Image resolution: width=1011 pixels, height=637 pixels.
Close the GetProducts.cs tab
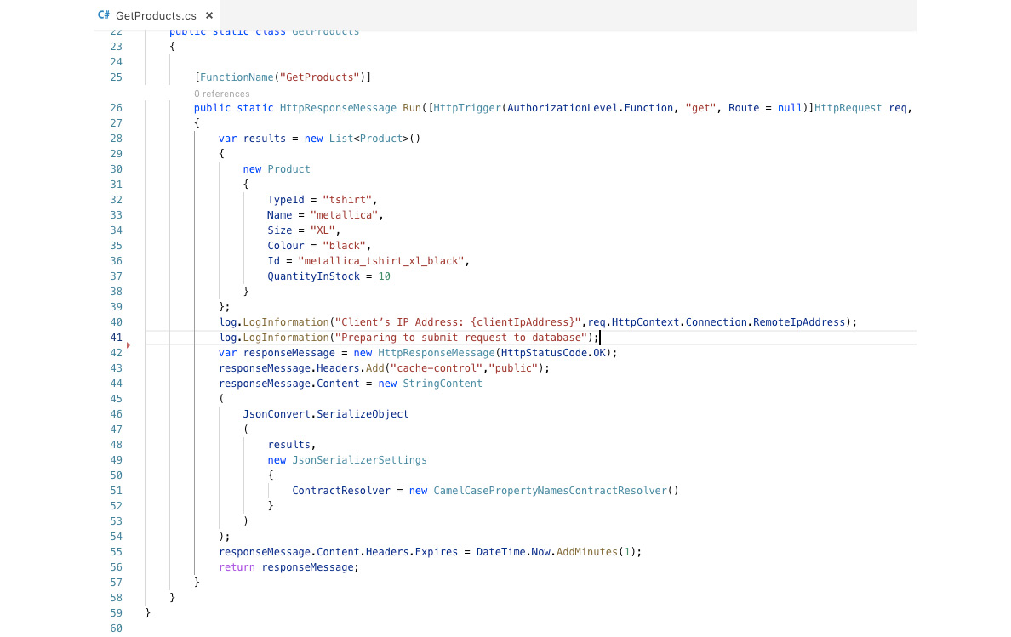(x=208, y=15)
